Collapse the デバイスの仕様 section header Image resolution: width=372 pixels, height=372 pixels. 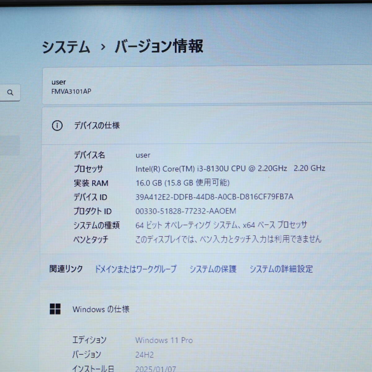click(207, 126)
